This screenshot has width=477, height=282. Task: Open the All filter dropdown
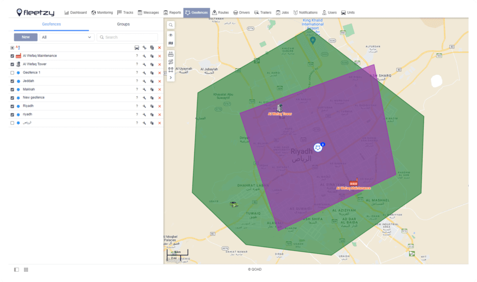pos(66,37)
